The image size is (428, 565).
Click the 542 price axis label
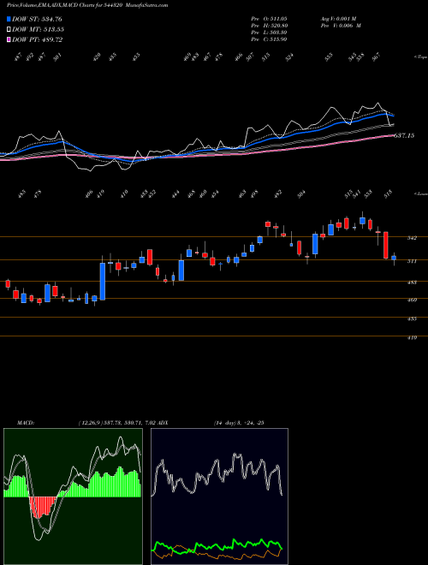[x=412, y=238]
